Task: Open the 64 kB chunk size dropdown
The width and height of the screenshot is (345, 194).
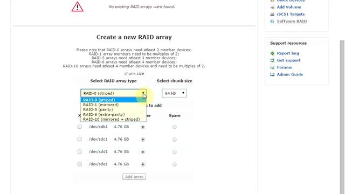Action: (174, 93)
